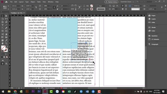Click Flip Vertical icon
This screenshot has width=167, height=94.
[76, 9]
